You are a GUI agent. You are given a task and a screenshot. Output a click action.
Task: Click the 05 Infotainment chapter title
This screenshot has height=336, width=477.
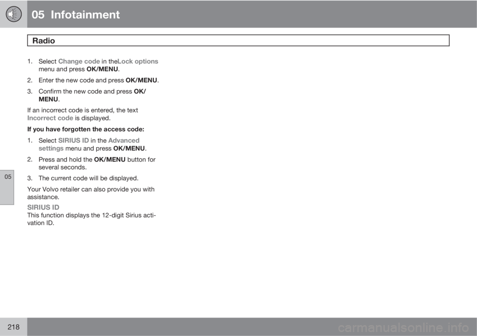click(x=76, y=14)
